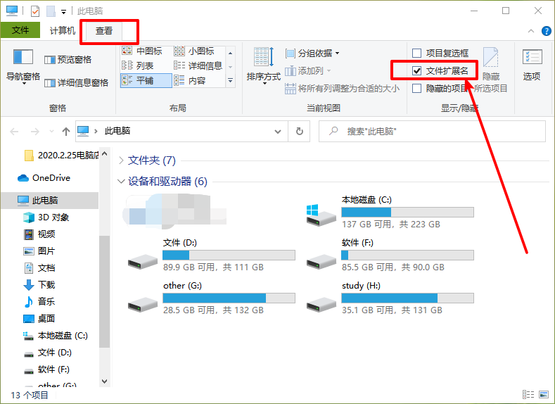Click the layout gallery scroll-up arrow
Image resolution: width=555 pixels, height=404 pixels.
[231, 53]
